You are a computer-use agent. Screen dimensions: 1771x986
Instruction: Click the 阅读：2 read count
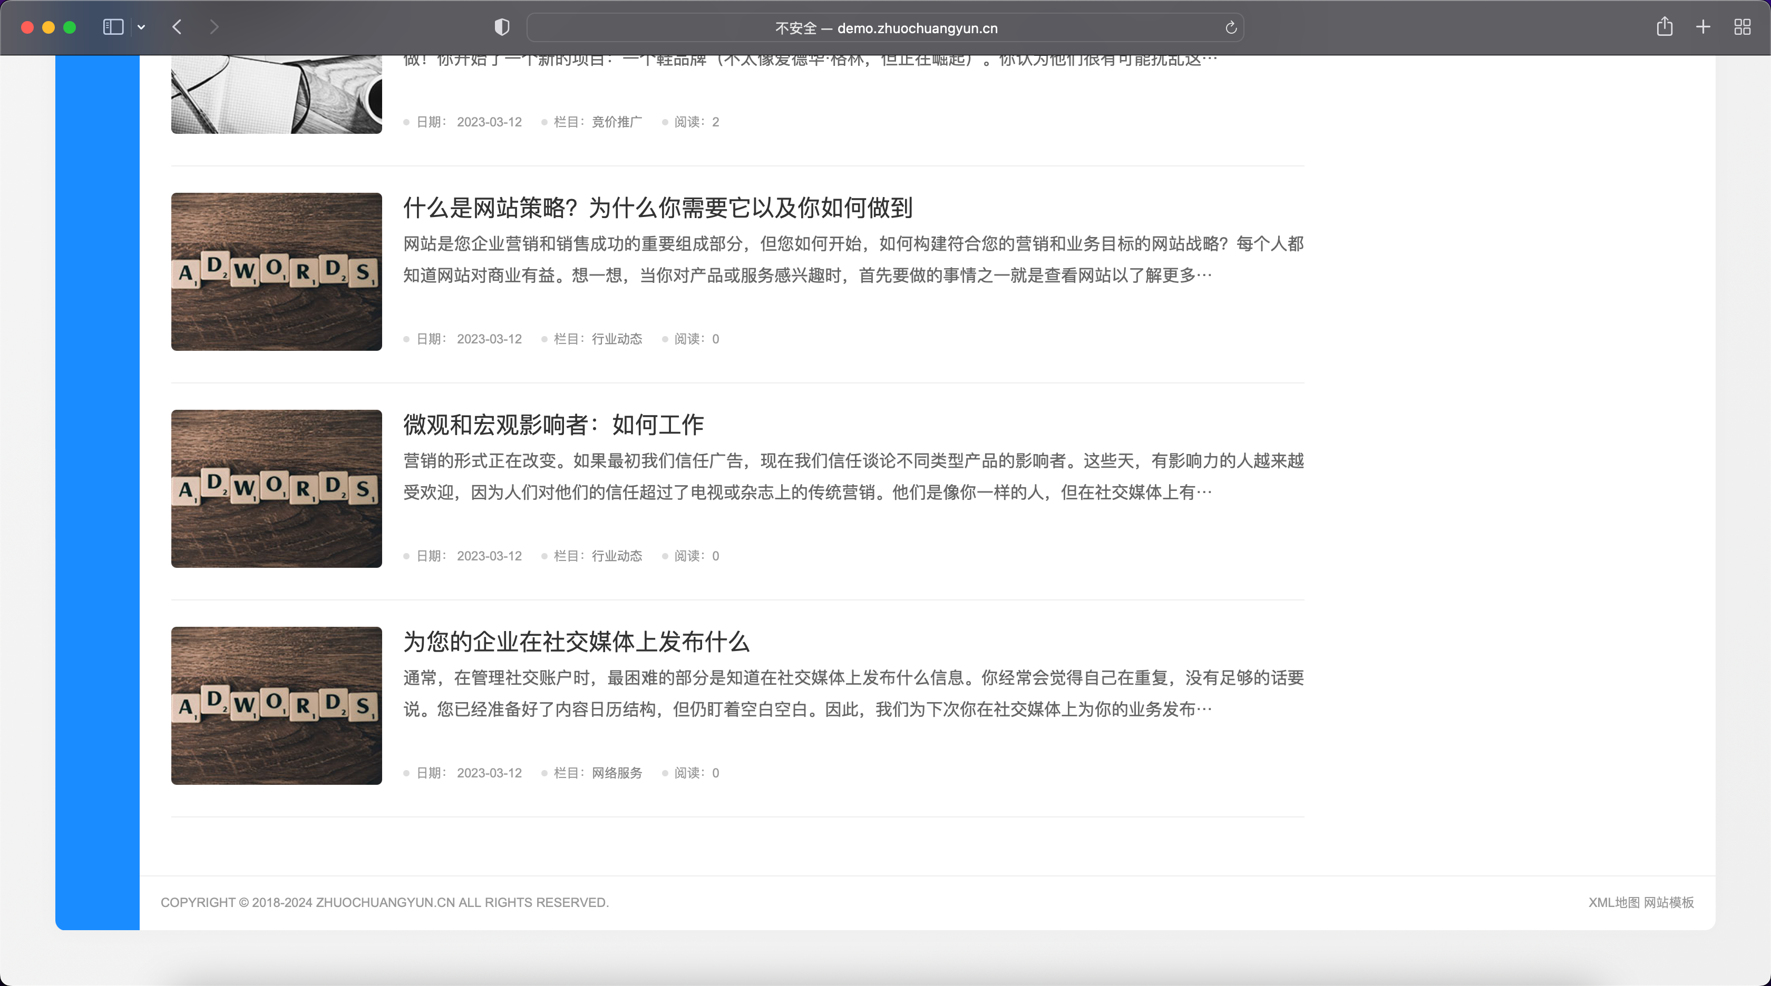pyautogui.click(x=696, y=122)
